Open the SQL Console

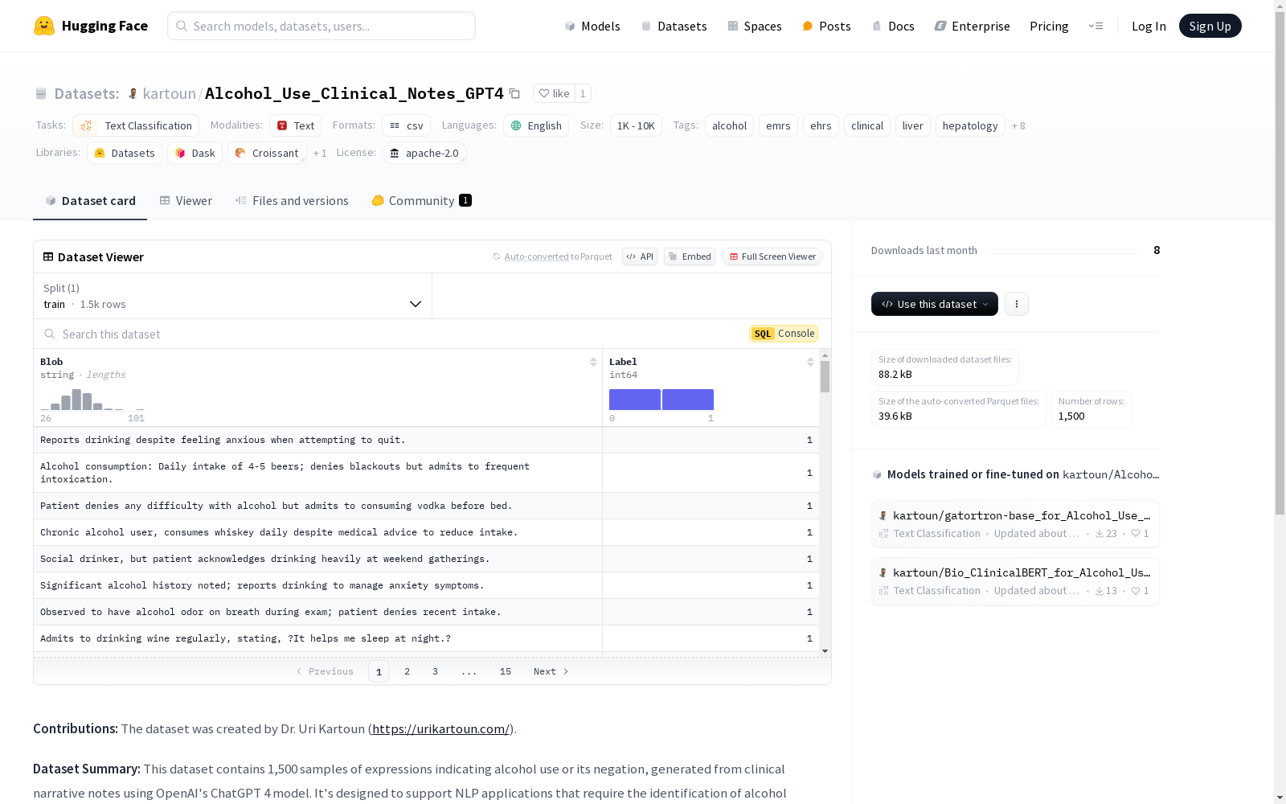point(784,334)
